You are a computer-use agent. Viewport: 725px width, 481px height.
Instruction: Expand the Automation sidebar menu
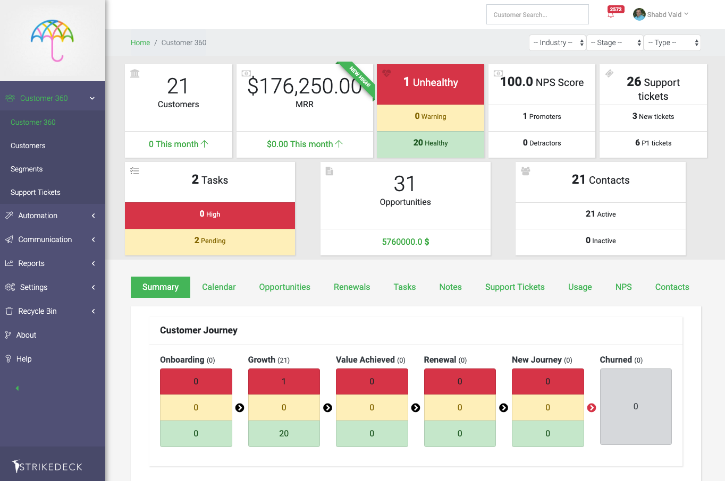tap(94, 216)
